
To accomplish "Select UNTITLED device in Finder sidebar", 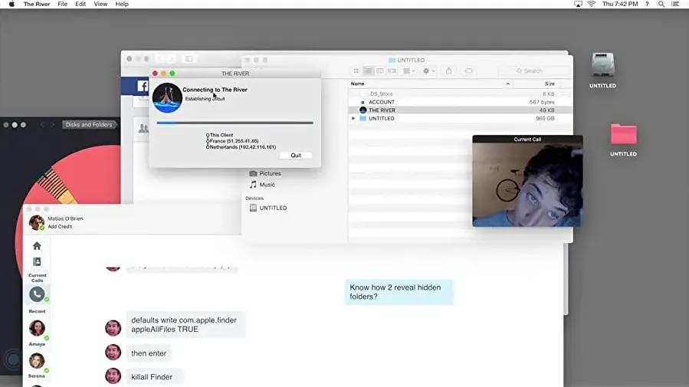I will pyautogui.click(x=268, y=208).
